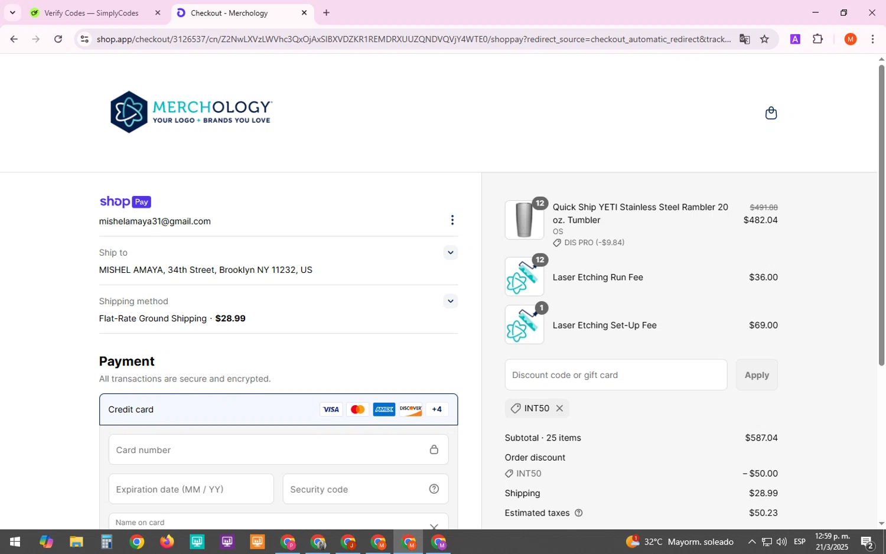The image size is (886, 554).
Task: Click the clock showing 12:59 p. m.
Action: 832,536
